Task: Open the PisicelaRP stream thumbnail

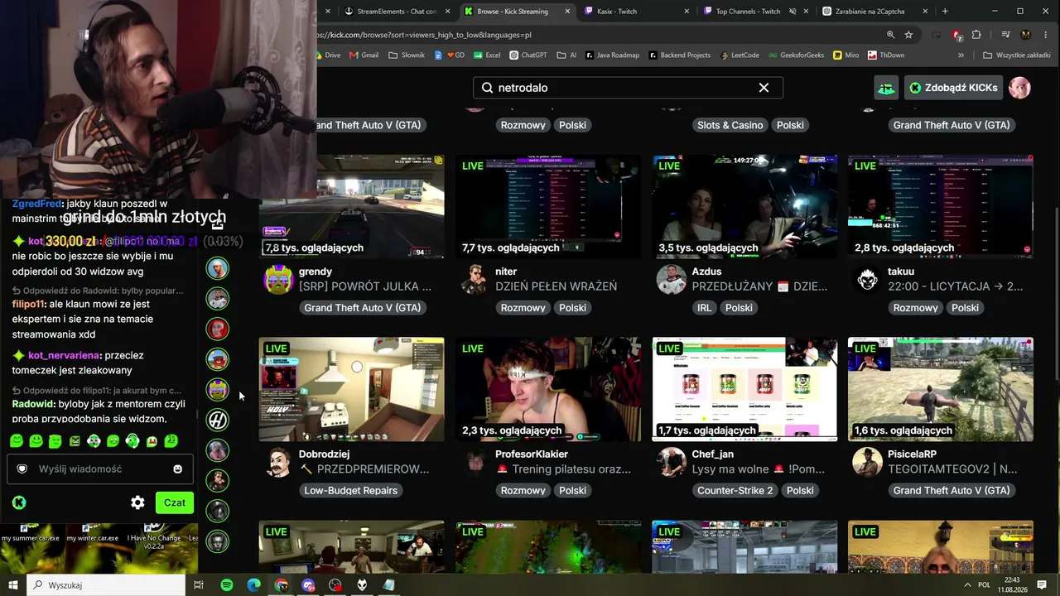Action: (941, 389)
